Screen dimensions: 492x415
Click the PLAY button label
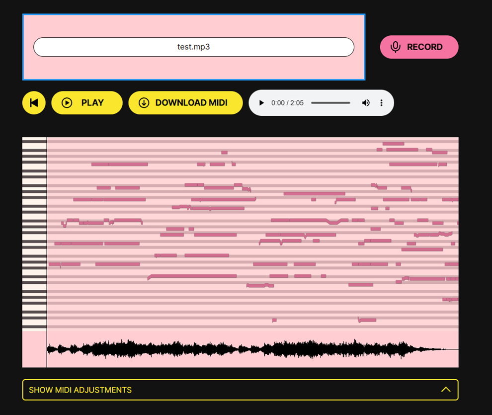pos(92,103)
